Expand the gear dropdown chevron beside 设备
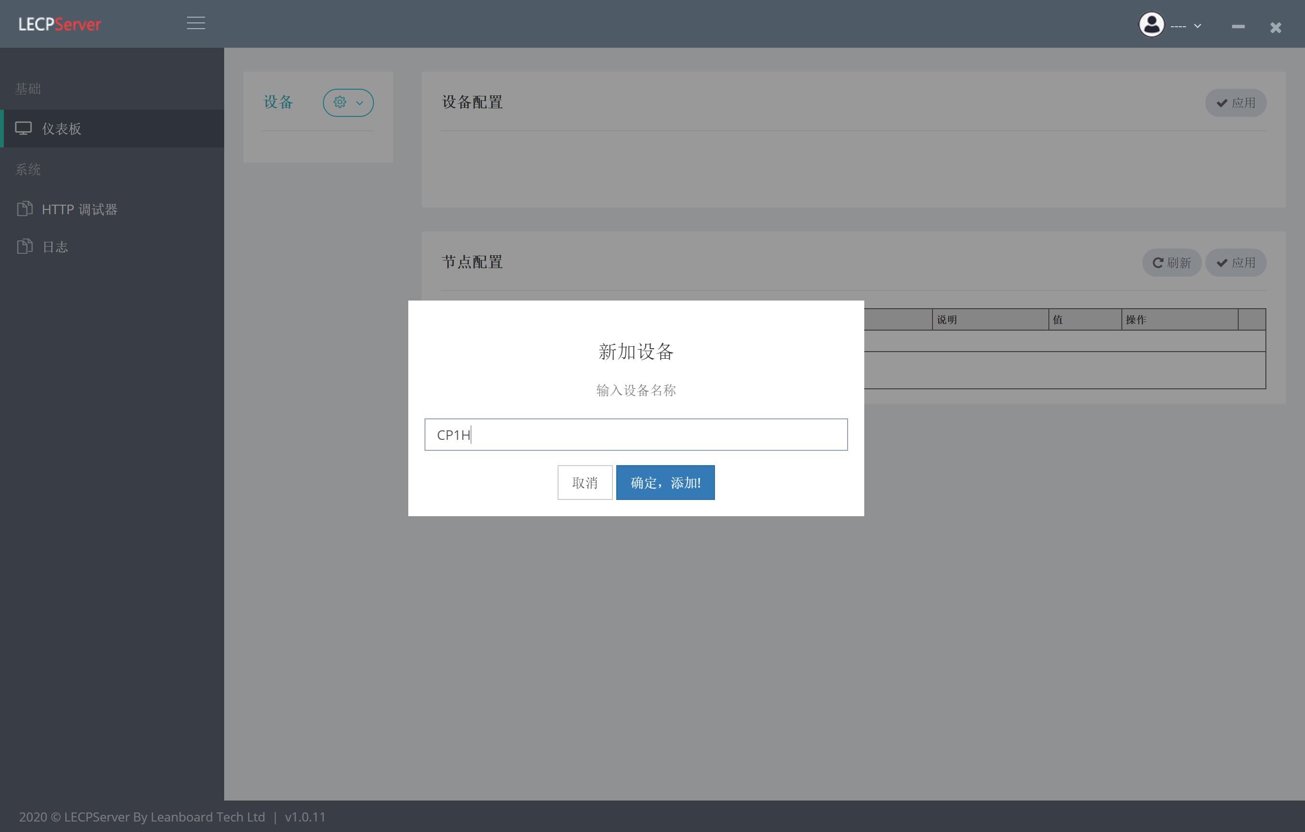This screenshot has height=832, width=1305. (358, 103)
